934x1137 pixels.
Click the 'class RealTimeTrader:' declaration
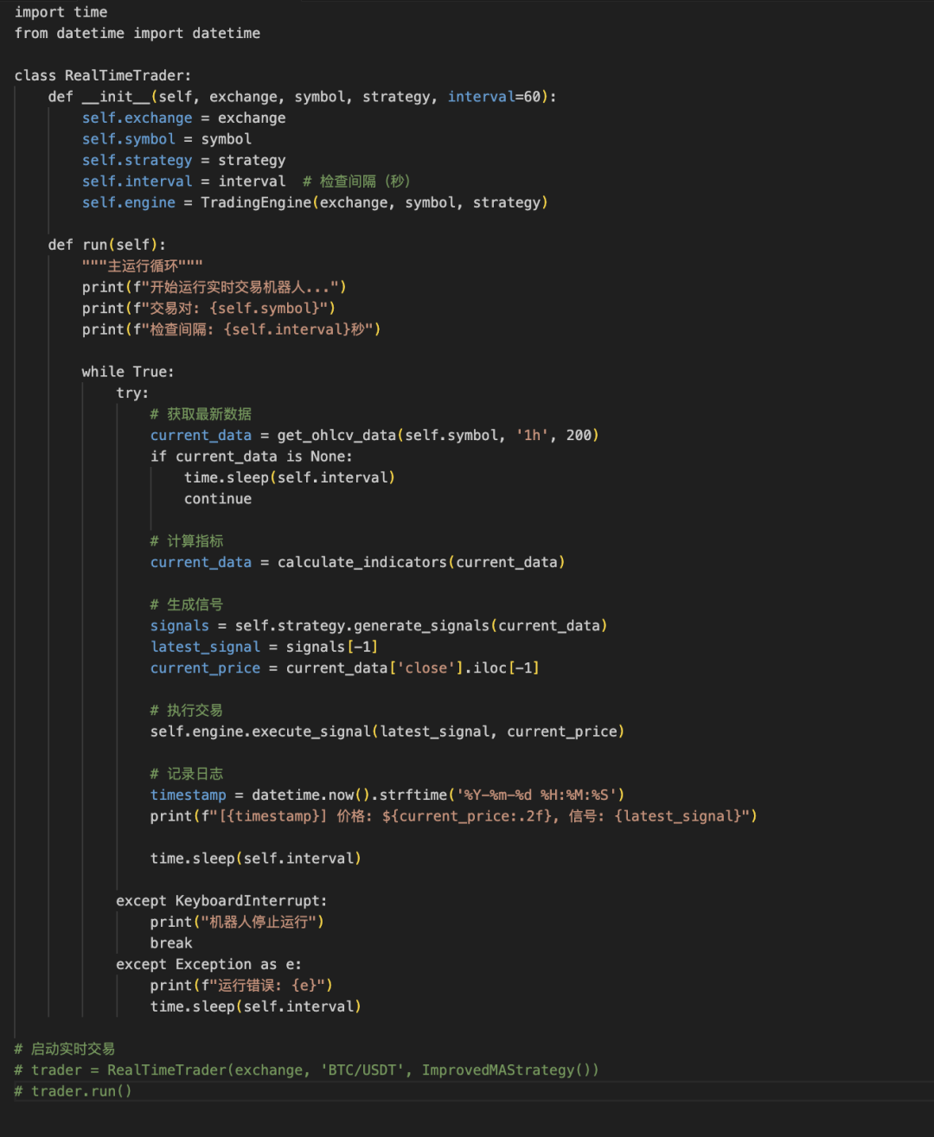point(102,75)
